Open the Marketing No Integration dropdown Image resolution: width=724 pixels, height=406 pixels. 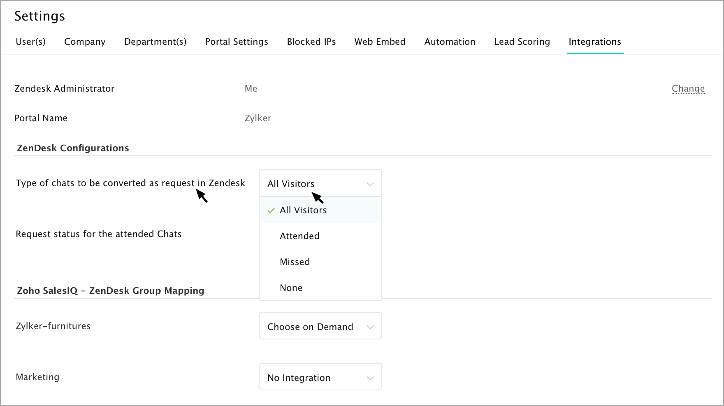tap(320, 377)
